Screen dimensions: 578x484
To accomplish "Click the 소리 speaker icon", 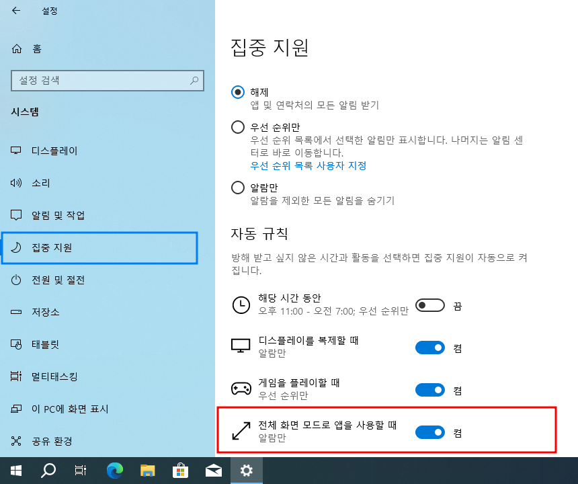I will [x=16, y=183].
